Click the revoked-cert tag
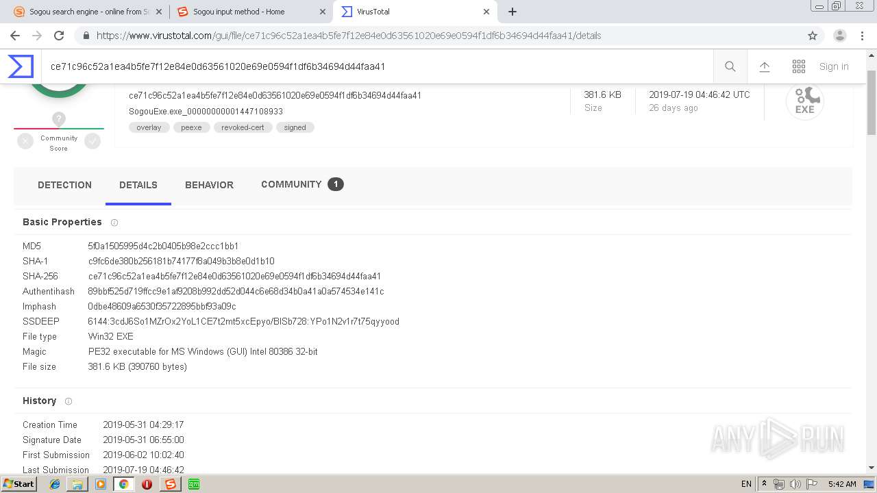 [243, 127]
